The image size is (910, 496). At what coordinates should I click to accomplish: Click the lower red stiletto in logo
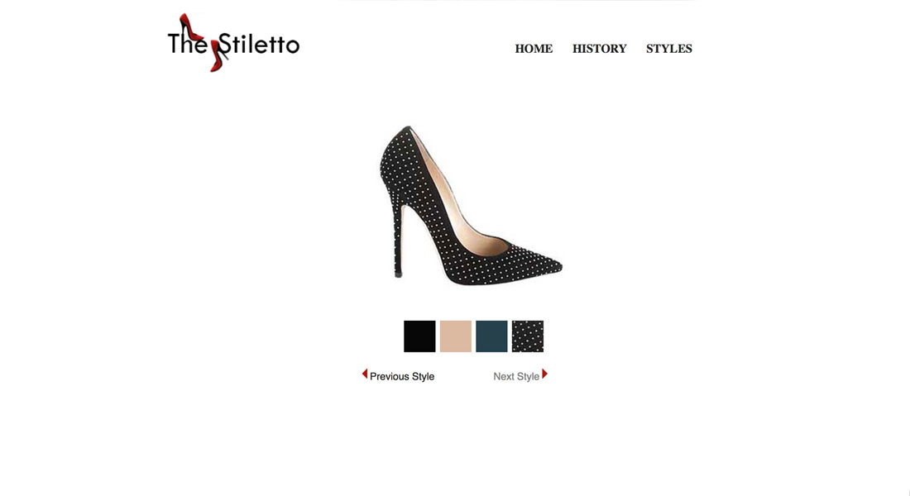(x=218, y=55)
